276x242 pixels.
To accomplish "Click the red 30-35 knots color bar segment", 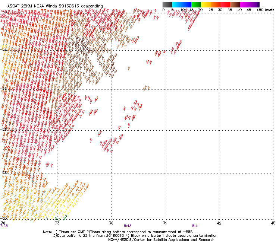I will [x=225, y=4].
